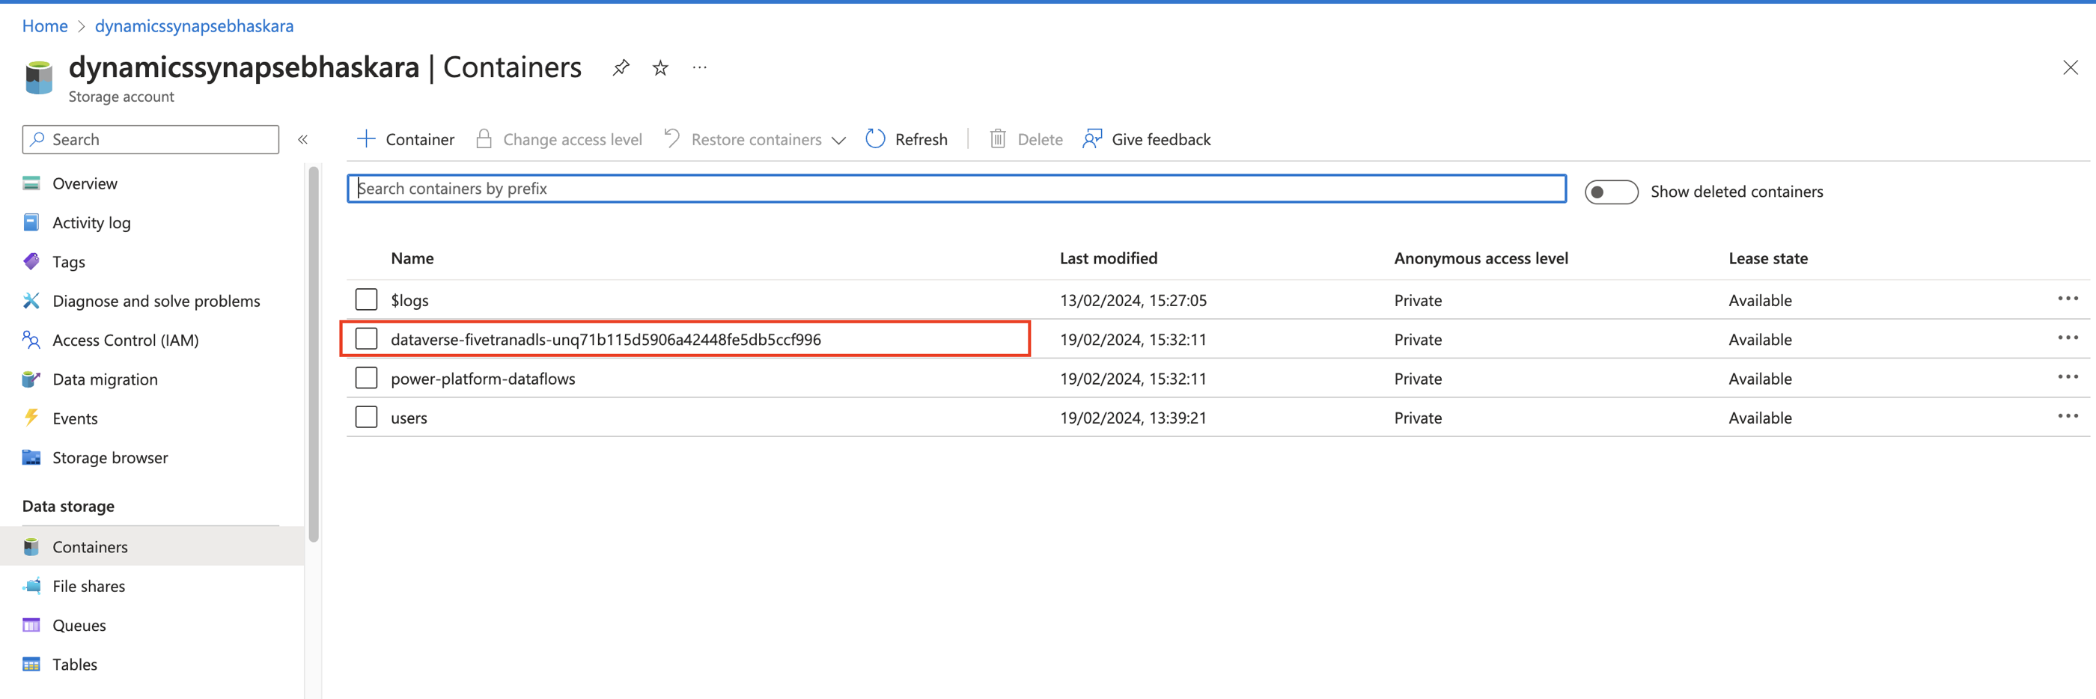This screenshot has width=2096, height=699.
Task: Open context menu for users row
Action: tap(2068, 416)
